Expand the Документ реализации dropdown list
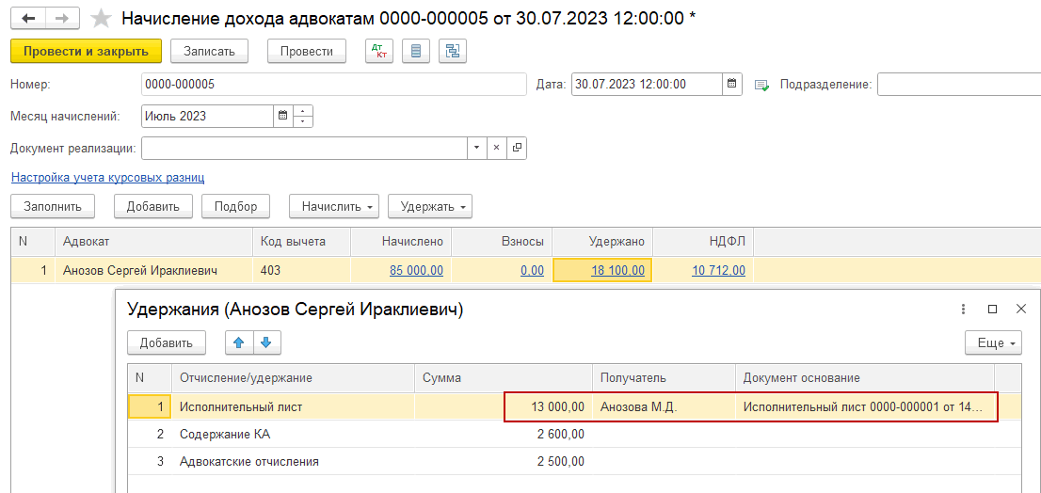 pyautogui.click(x=476, y=148)
